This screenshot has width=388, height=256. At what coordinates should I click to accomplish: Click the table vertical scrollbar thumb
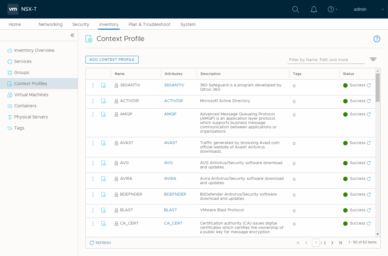[378, 88]
